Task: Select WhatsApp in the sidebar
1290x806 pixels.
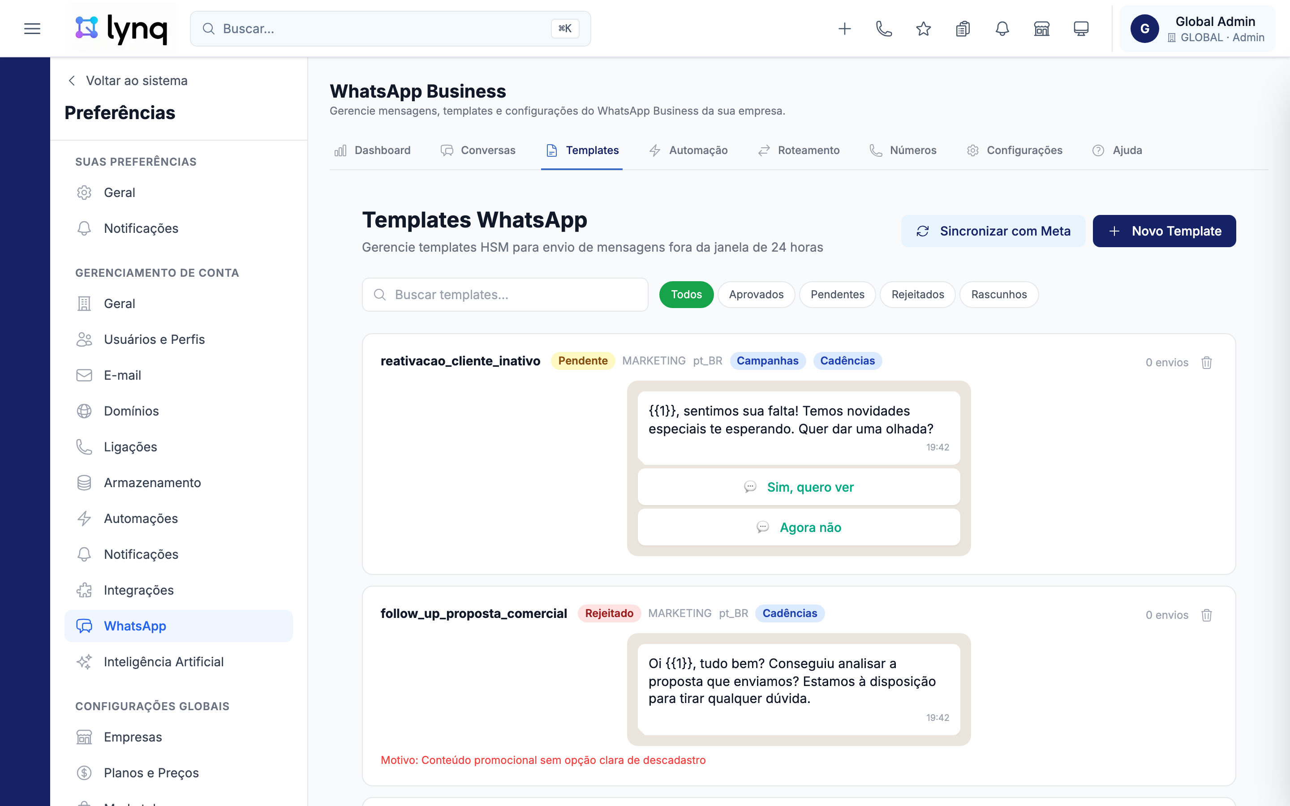Action: (x=179, y=626)
